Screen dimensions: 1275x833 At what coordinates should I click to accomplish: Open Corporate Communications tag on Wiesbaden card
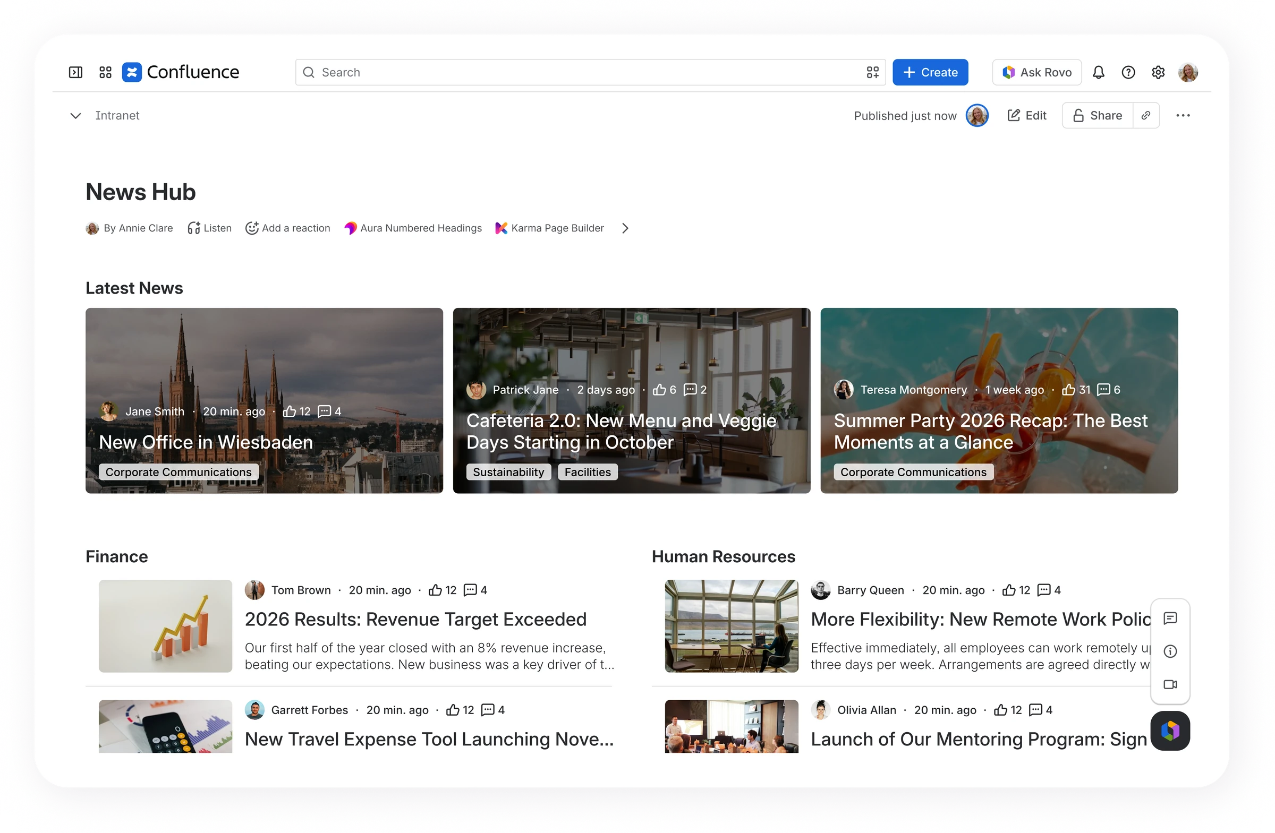[178, 471]
